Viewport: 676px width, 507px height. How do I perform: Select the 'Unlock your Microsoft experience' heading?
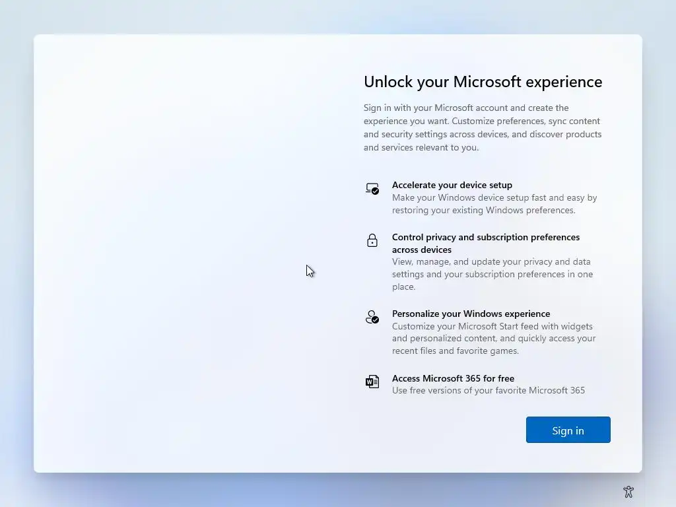483,82
